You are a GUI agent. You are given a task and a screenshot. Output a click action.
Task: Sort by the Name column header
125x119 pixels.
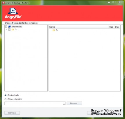coord(52,27)
